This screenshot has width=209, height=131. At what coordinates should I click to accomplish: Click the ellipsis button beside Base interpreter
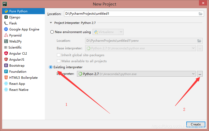pos(200,48)
